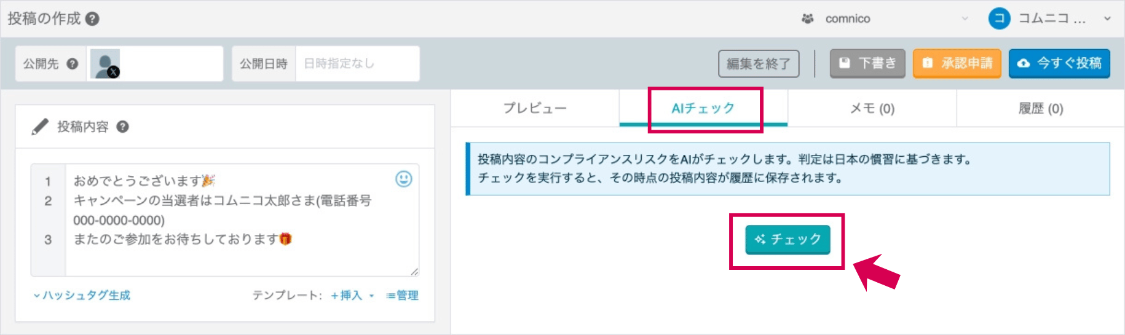The image size is (1125, 335).
Task: Open the template 挿入 dropdown
Action: coord(352,296)
